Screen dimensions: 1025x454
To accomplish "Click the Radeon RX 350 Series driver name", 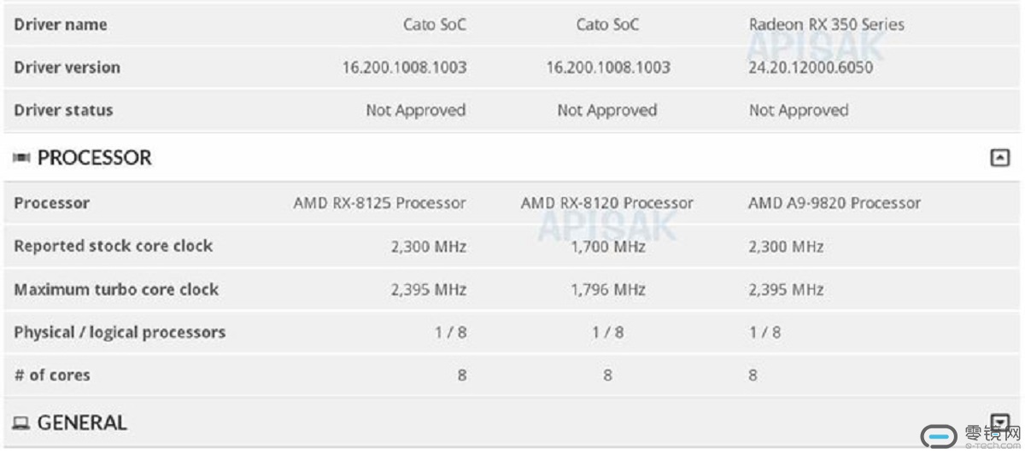I will click(x=826, y=25).
